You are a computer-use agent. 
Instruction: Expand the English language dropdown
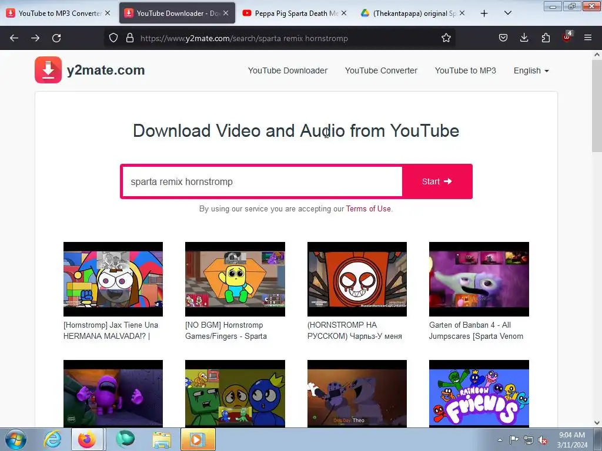point(531,70)
